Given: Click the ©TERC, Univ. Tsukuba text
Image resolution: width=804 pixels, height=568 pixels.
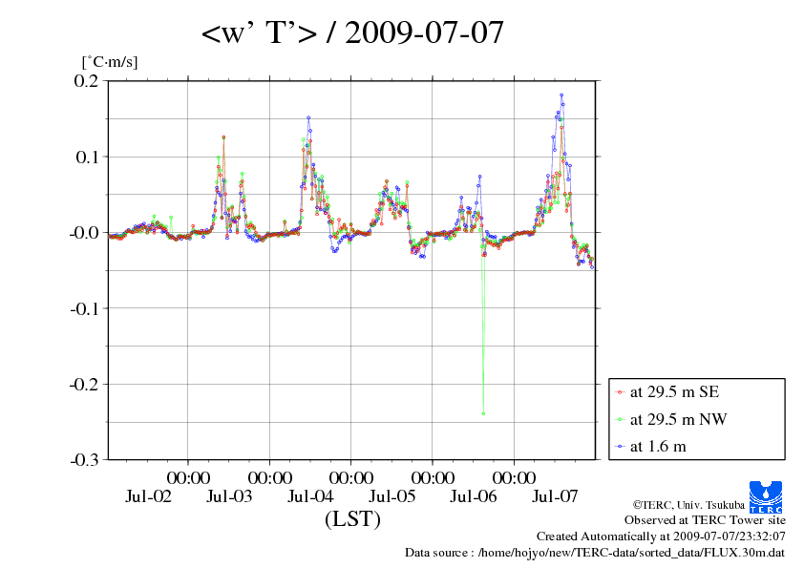Looking at the screenshot, I should pos(688,505).
